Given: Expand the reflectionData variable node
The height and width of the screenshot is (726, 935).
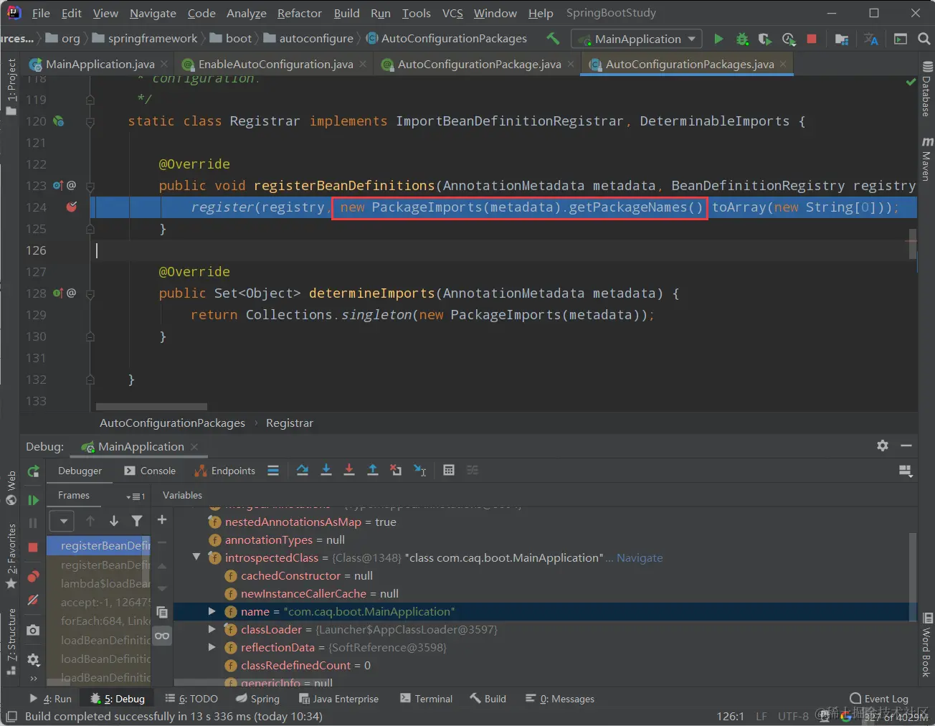Looking at the screenshot, I should [x=212, y=647].
